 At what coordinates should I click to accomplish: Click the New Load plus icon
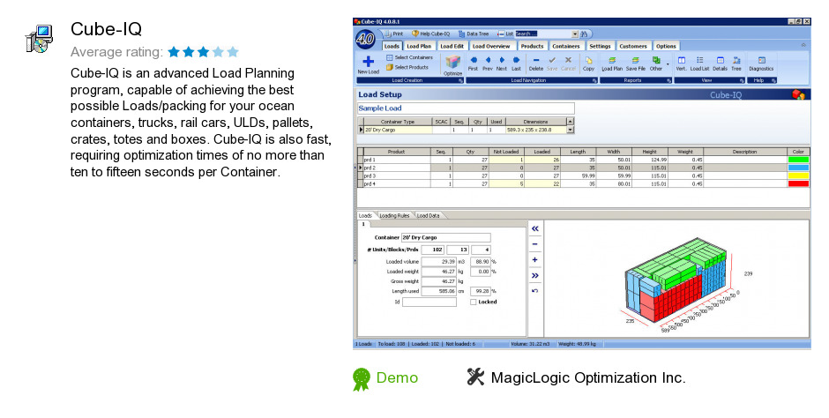369,62
